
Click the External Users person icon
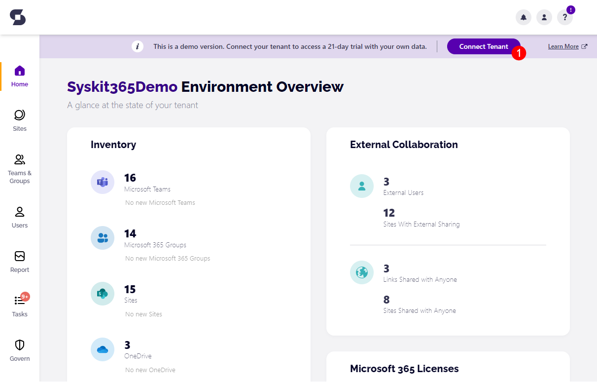[362, 186]
